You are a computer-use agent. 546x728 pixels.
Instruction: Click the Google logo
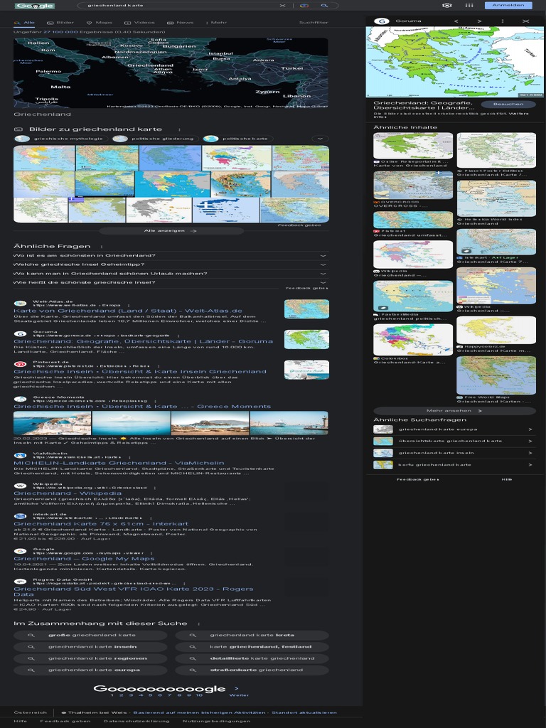pyautogui.click(x=35, y=6)
